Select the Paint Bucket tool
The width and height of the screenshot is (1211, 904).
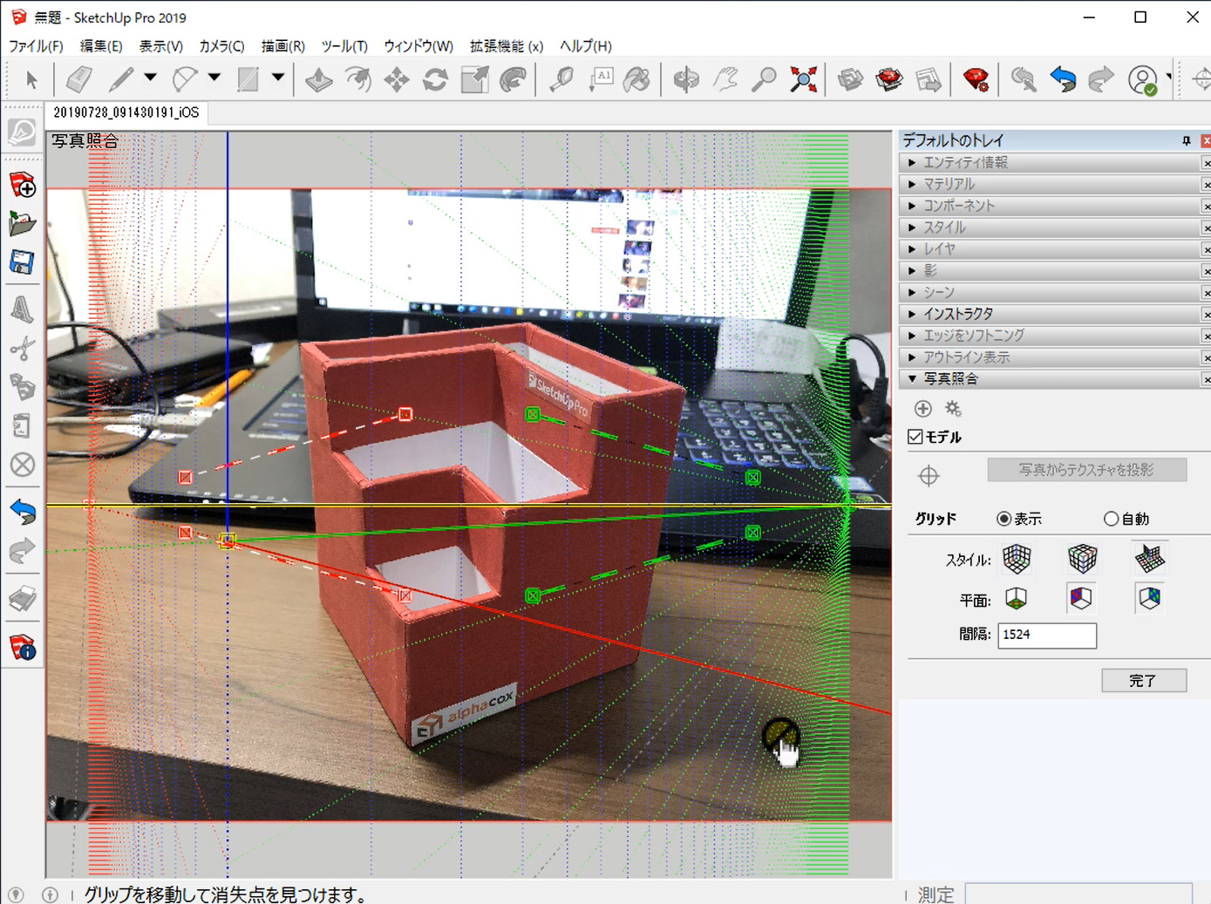coord(637,79)
